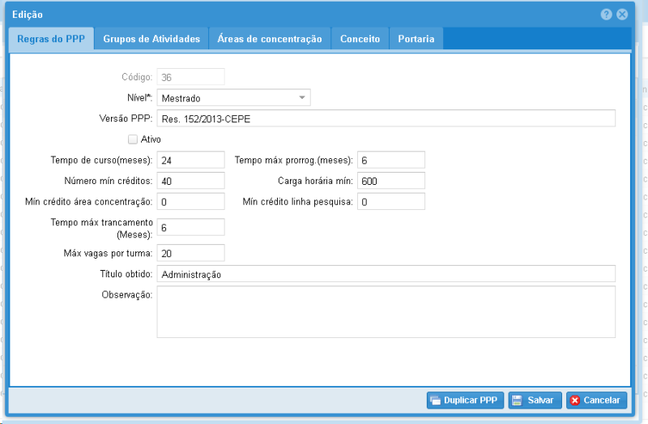Image resolution: width=648 pixels, height=424 pixels.
Task: Click the Cancelar button
Action: (596, 400)
